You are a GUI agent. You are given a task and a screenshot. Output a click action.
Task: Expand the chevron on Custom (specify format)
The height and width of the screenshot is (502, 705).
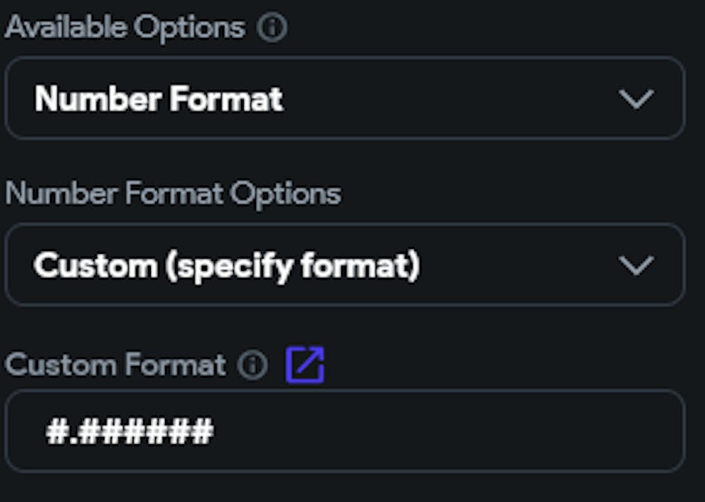tap(636, 266)
